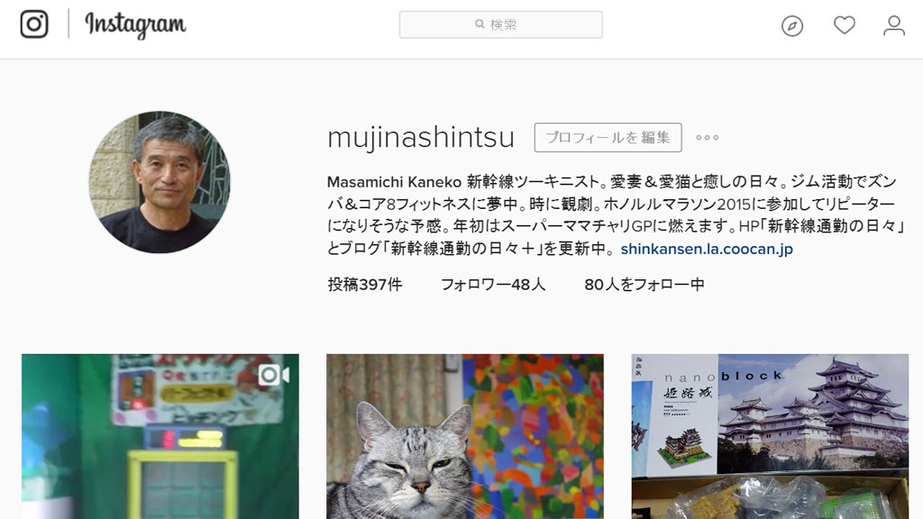The height and width of the screenshot is (519, 923).
Task: View the フォロワー48人 followers list
Action: click(x=493, y=285)
